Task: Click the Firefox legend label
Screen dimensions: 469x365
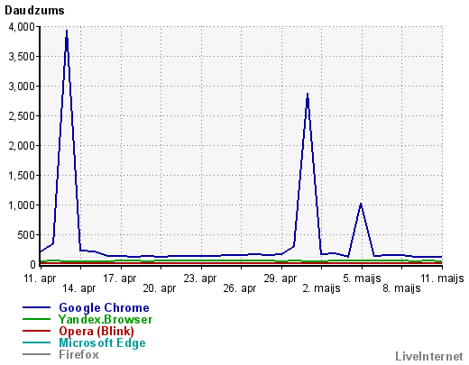Action: (78, 354)
